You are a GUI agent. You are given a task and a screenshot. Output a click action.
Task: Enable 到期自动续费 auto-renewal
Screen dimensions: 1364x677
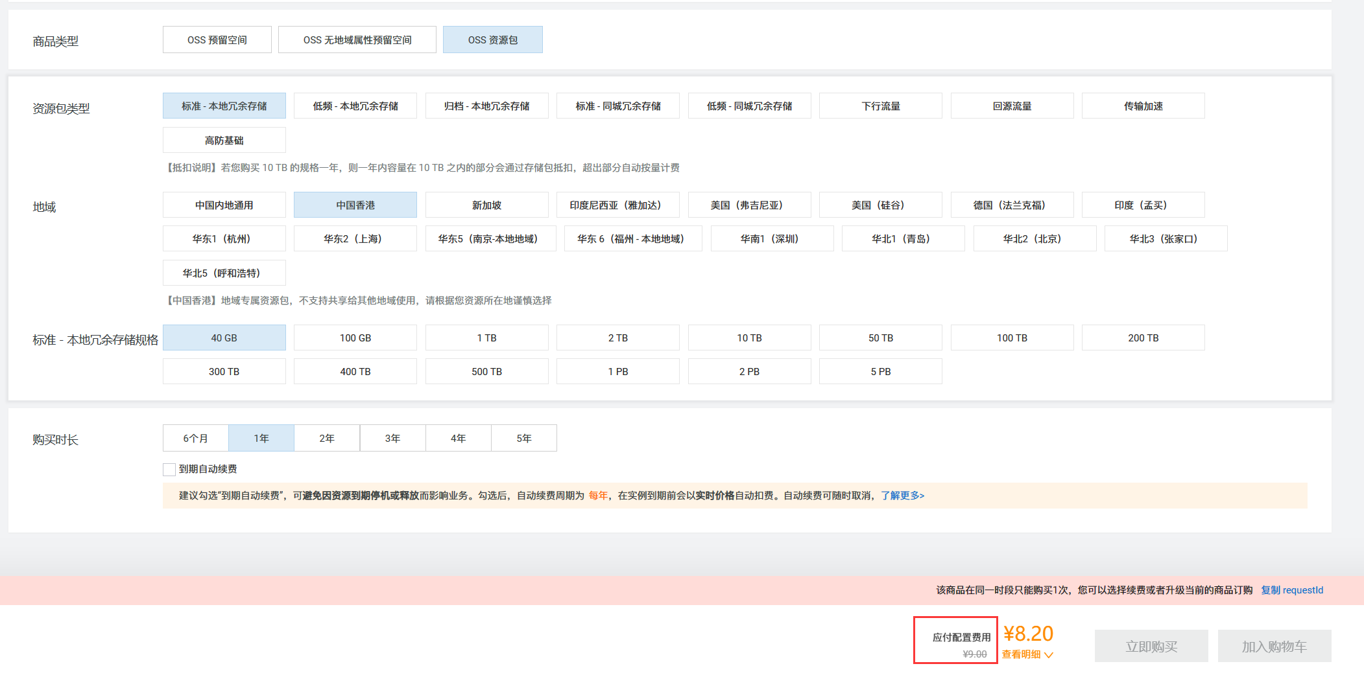(x=169, y=469)
